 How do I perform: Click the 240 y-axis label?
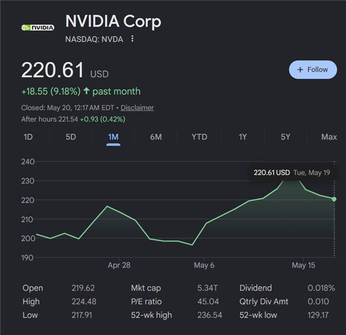point(28,162)
